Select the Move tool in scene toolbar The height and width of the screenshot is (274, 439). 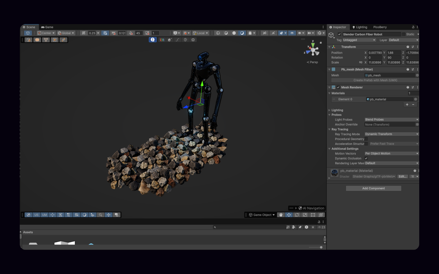289,215
